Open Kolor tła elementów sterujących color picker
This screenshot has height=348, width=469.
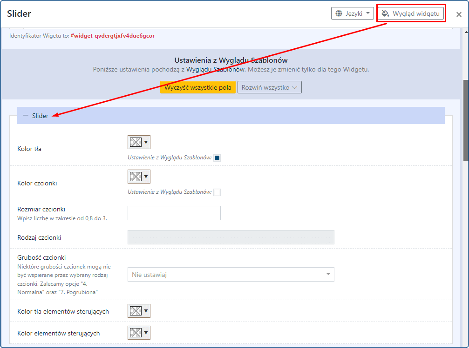[139, 311]
